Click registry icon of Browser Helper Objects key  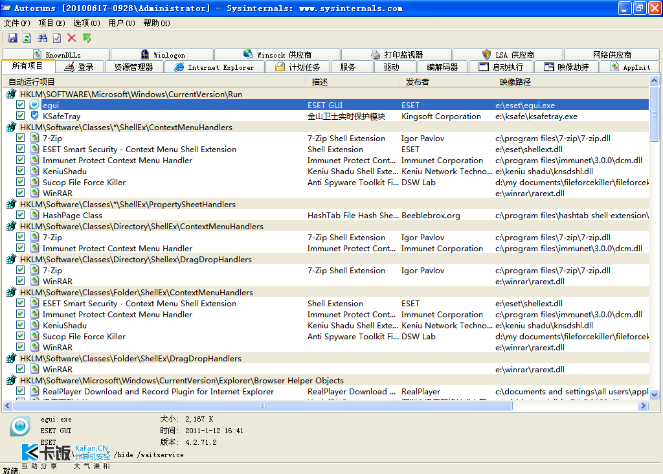(x=12, y=380)
